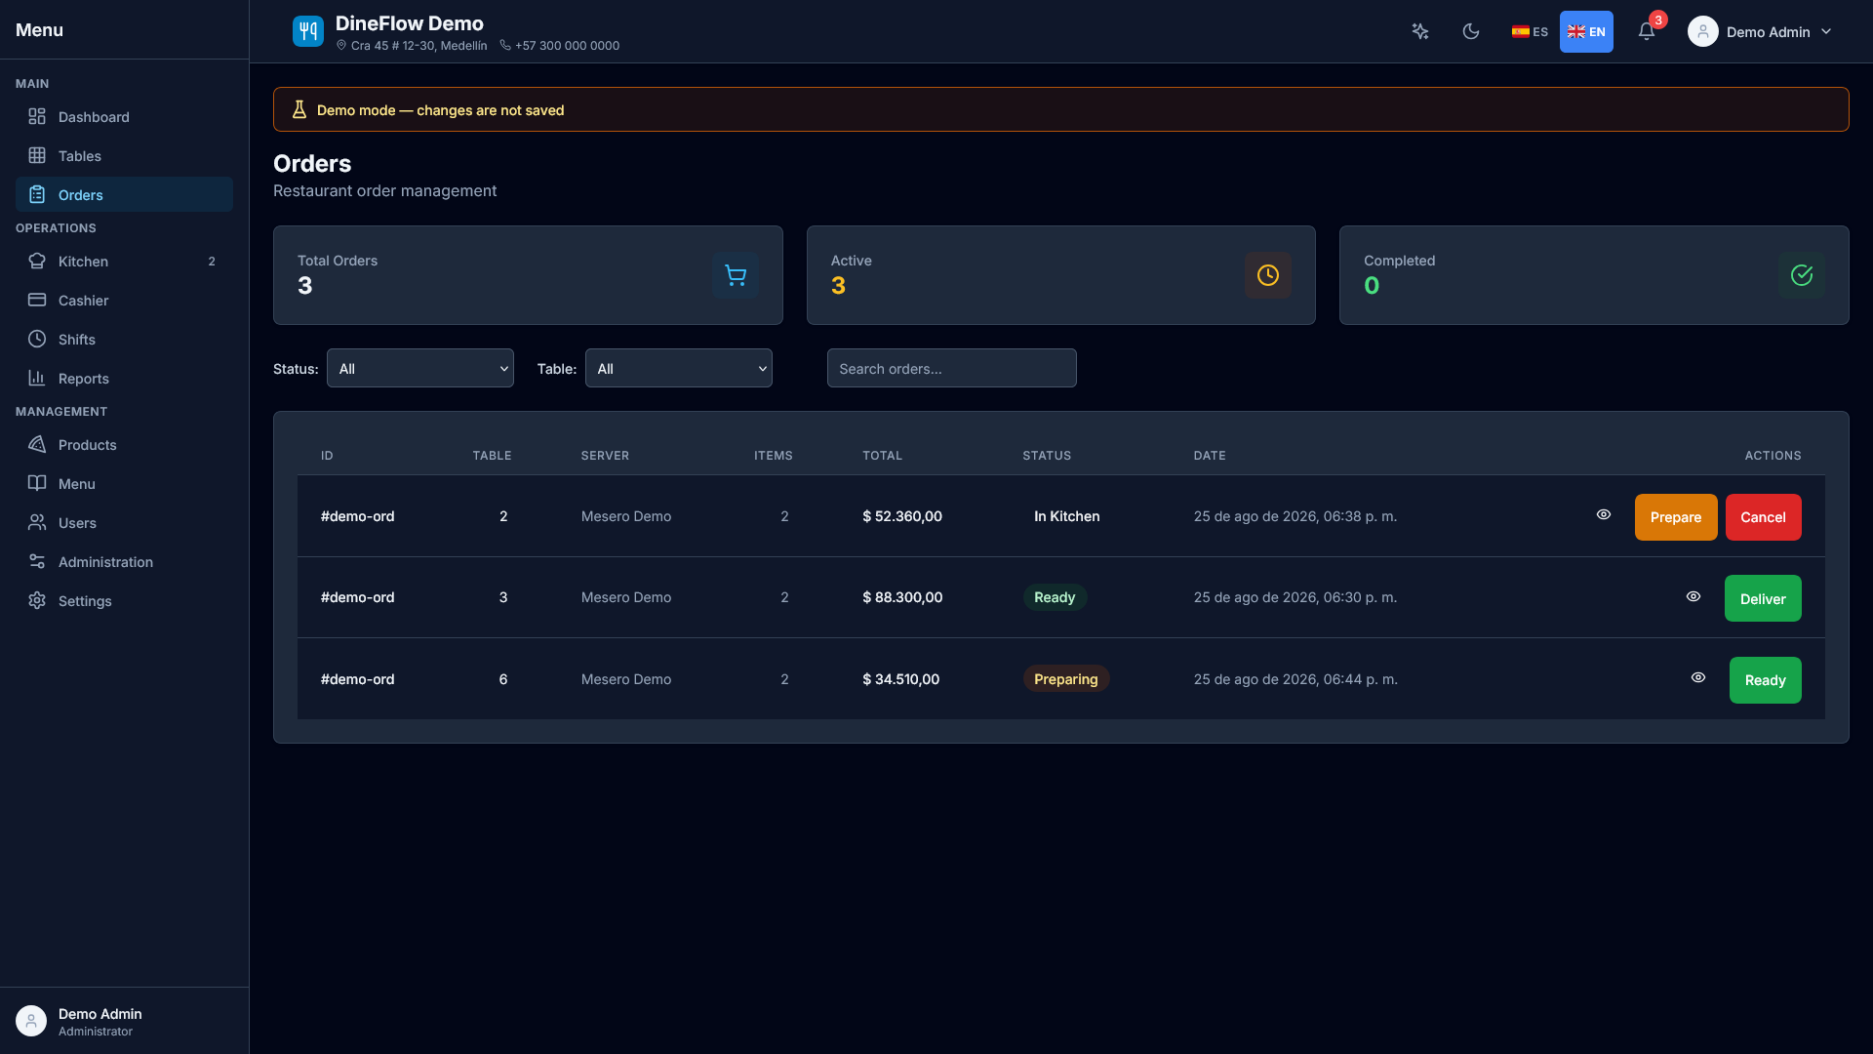Image resolution: width=1873 pixels, height=1054 pixels.
Task: Click the Administration sliders icon
Action: pyautogui.click(x=37, y=561)
